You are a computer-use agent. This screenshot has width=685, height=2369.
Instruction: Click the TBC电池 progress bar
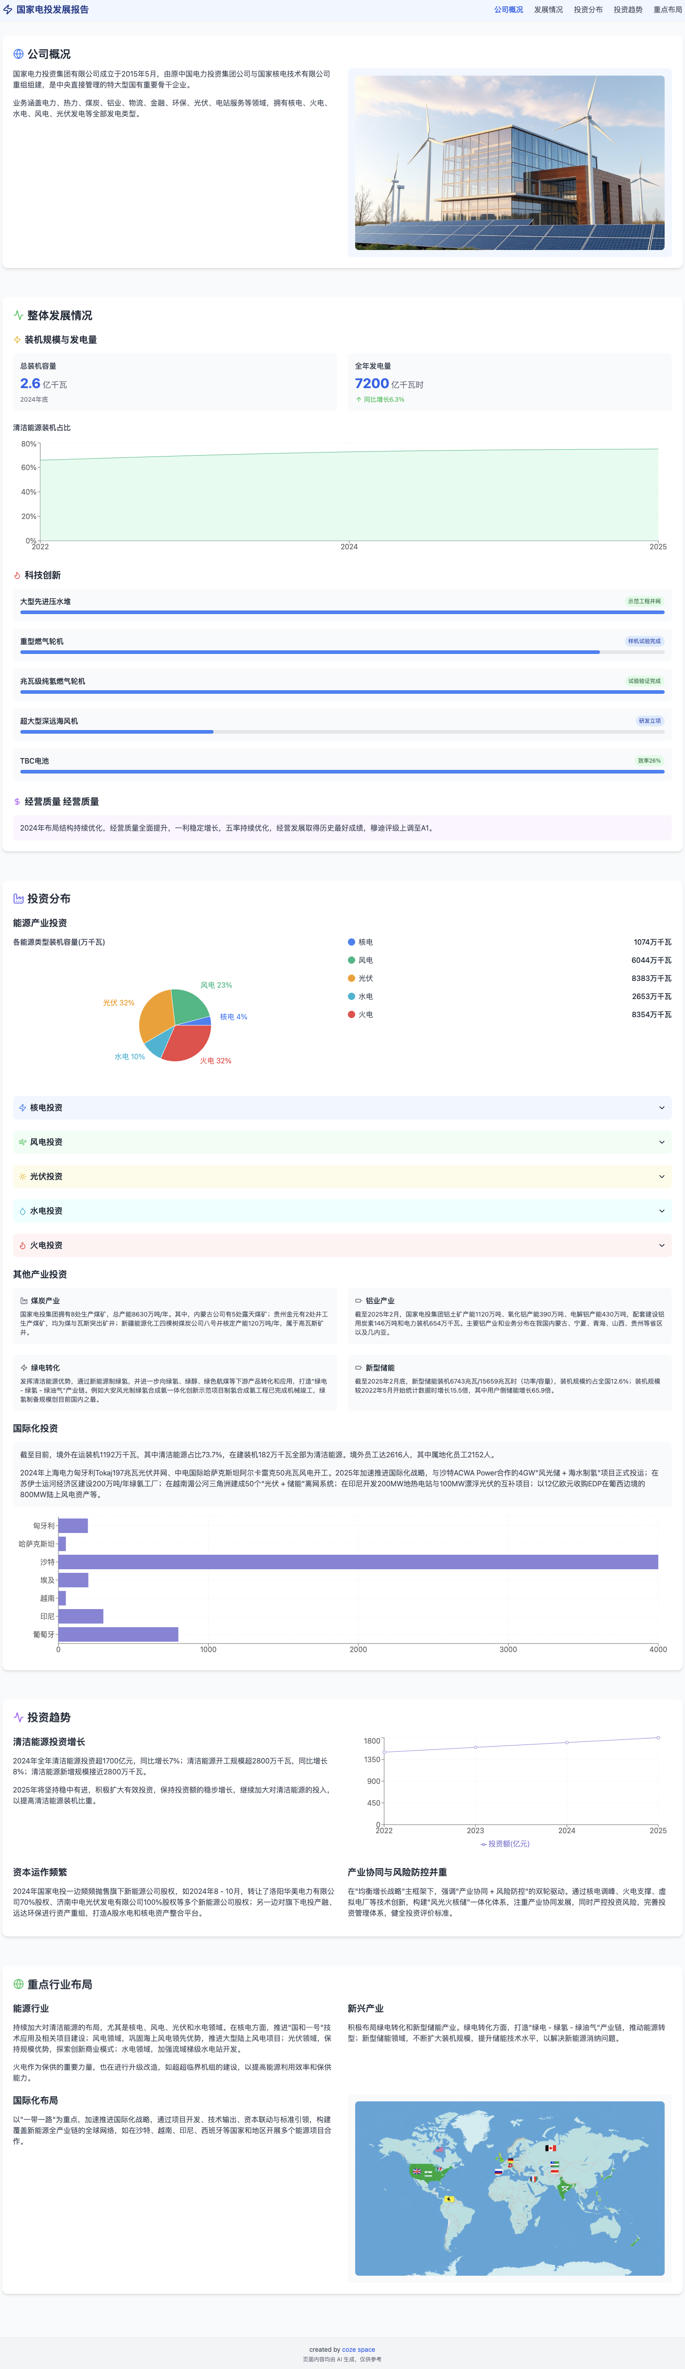point(342,772)
